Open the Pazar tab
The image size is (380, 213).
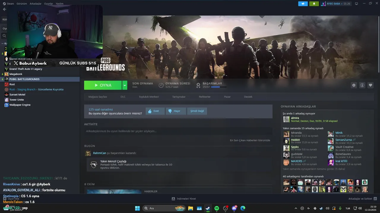tap(227, 97)
